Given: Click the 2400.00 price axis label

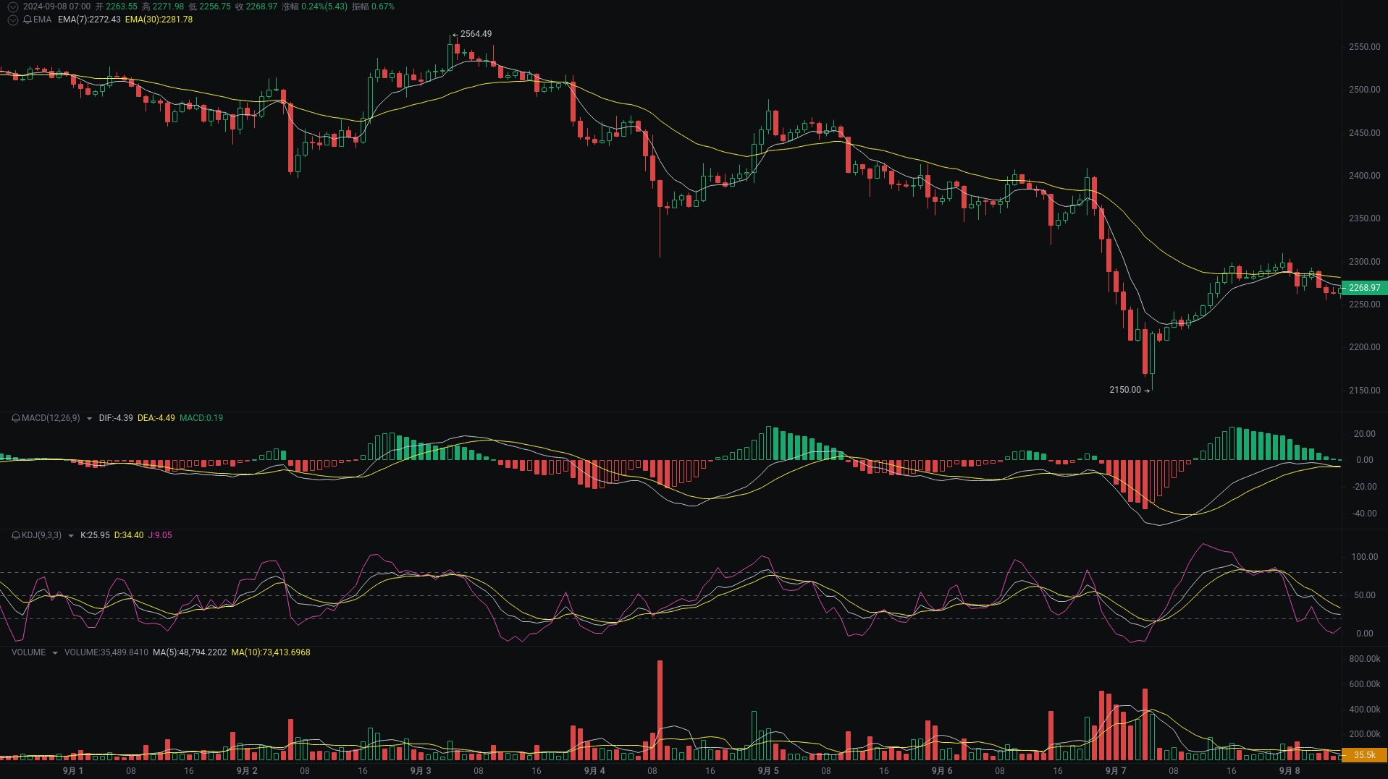Looking at the screenshot, I should coord(1364,176).
